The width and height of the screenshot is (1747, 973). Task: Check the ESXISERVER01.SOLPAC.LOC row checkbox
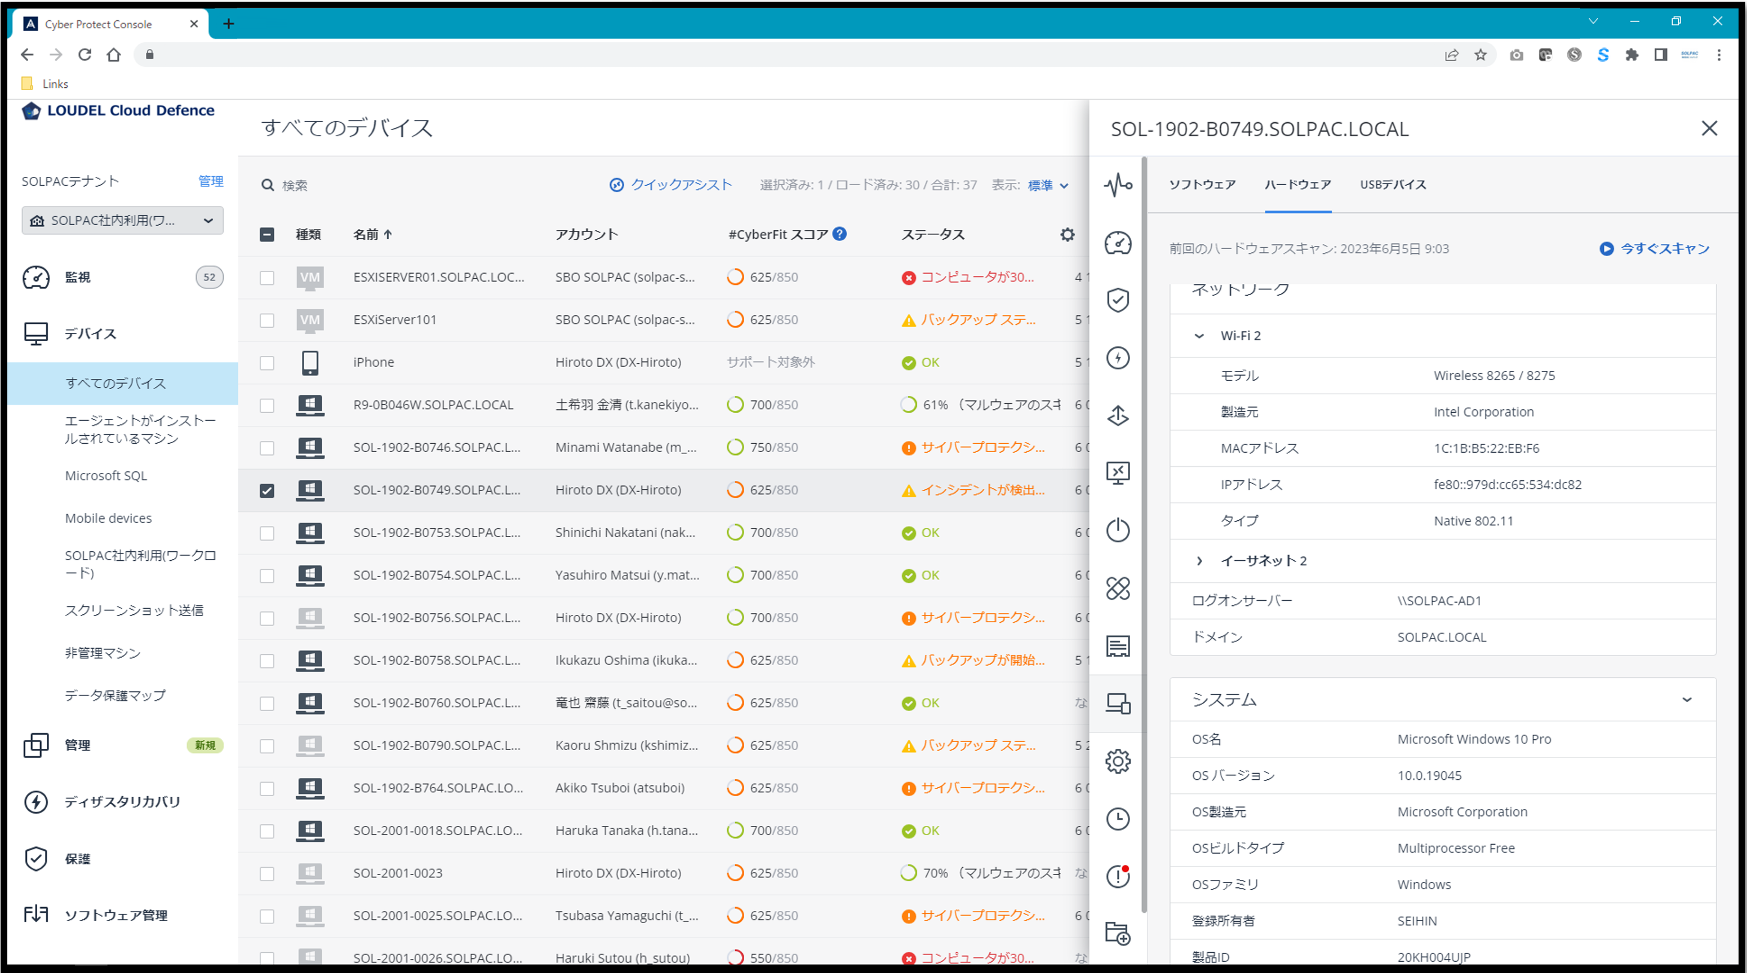click(x=267, y=278)
